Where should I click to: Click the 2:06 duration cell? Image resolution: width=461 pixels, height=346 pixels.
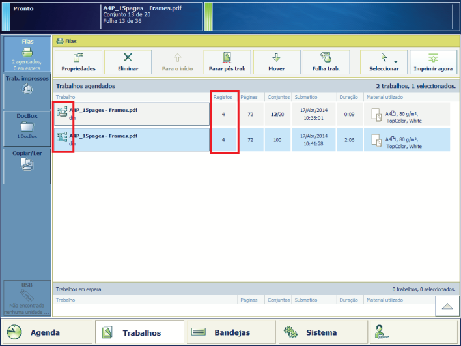pyautogui.click(x=349, y=139)
